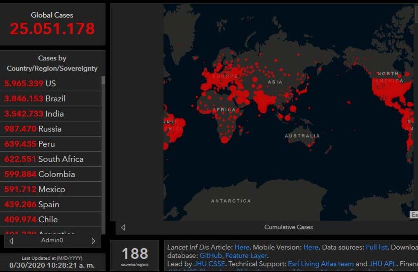Select US in the country list
The height and width of the screenshot is (272, 418).
51,83
